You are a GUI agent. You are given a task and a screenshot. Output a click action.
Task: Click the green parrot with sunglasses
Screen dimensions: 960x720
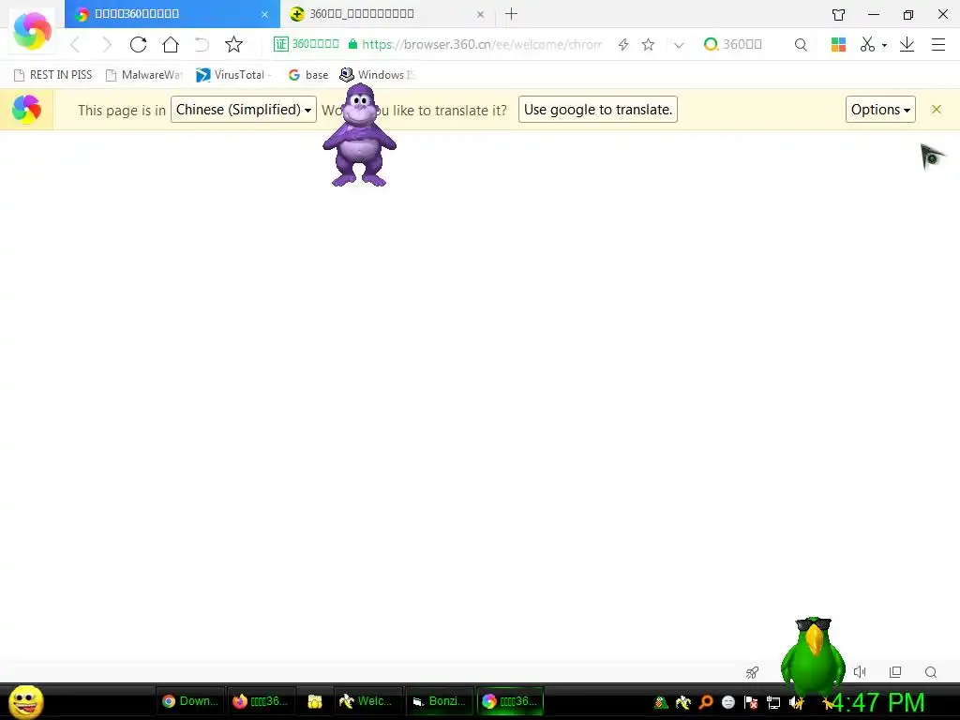[814, 655]
